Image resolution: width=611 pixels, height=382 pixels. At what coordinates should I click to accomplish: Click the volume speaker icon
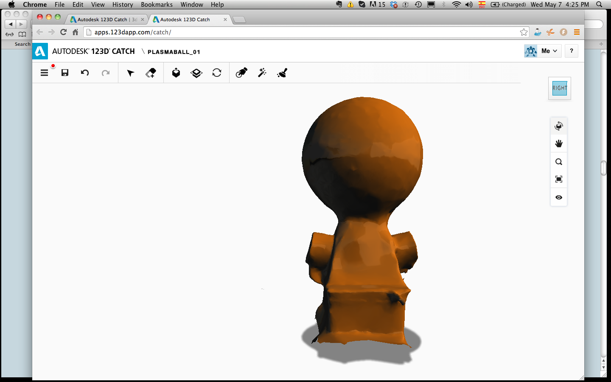point(469,5)
